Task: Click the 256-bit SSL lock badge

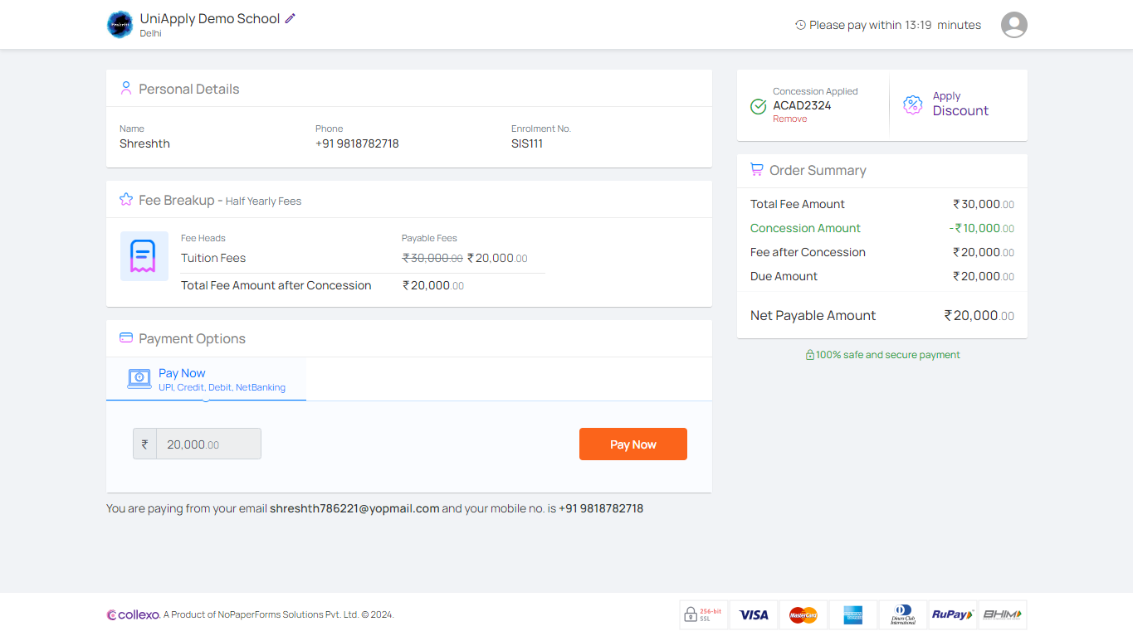Action: tap(701, 615)
